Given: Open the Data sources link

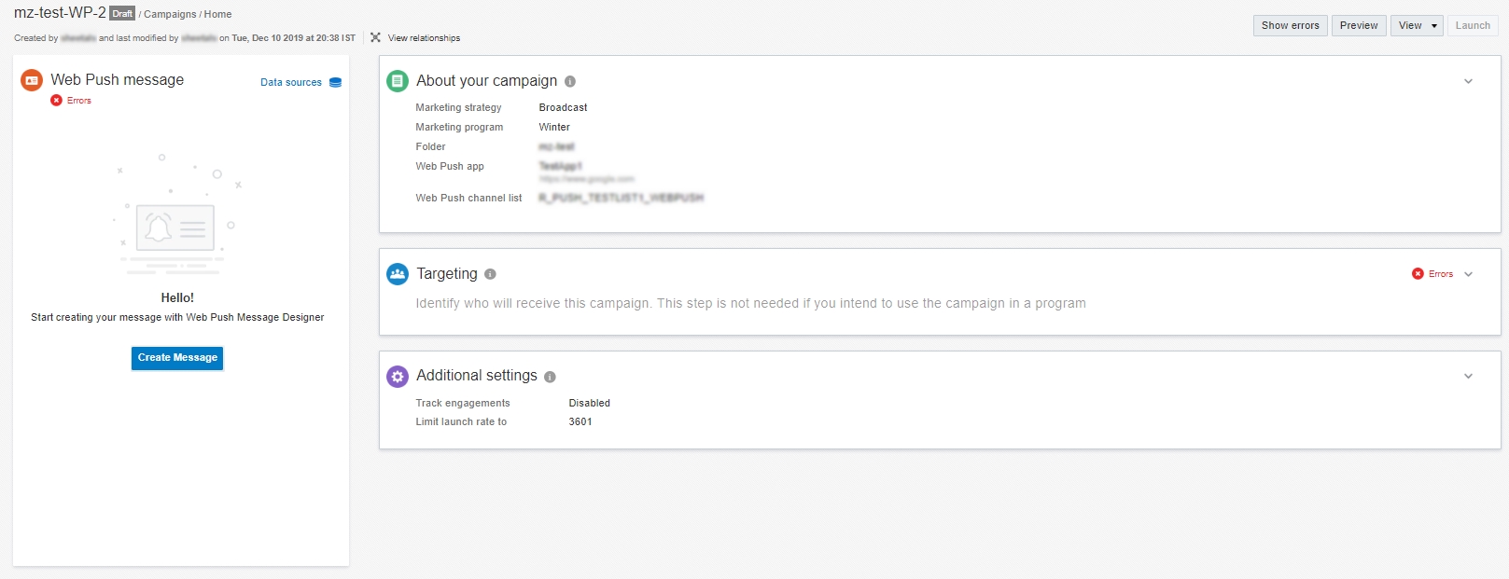Looking at the screenshot, I should tap(290, 83).
